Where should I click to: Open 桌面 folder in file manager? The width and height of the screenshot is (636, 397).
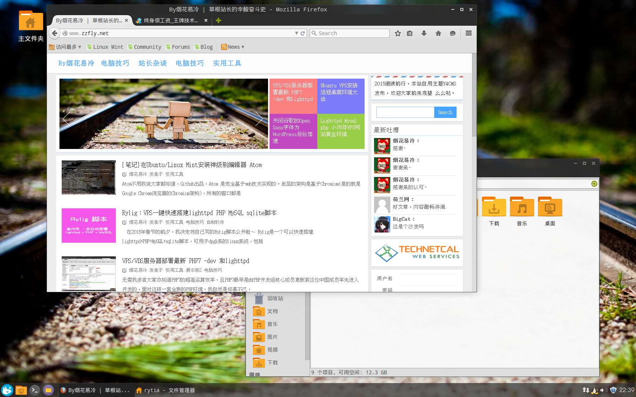(x=550, y=212)
